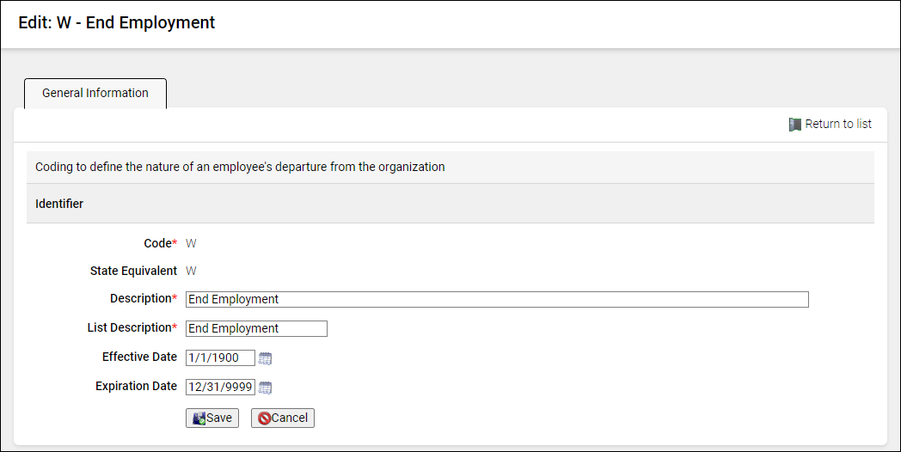Click the page title Edit: W - End Employment

click(117, 23)
